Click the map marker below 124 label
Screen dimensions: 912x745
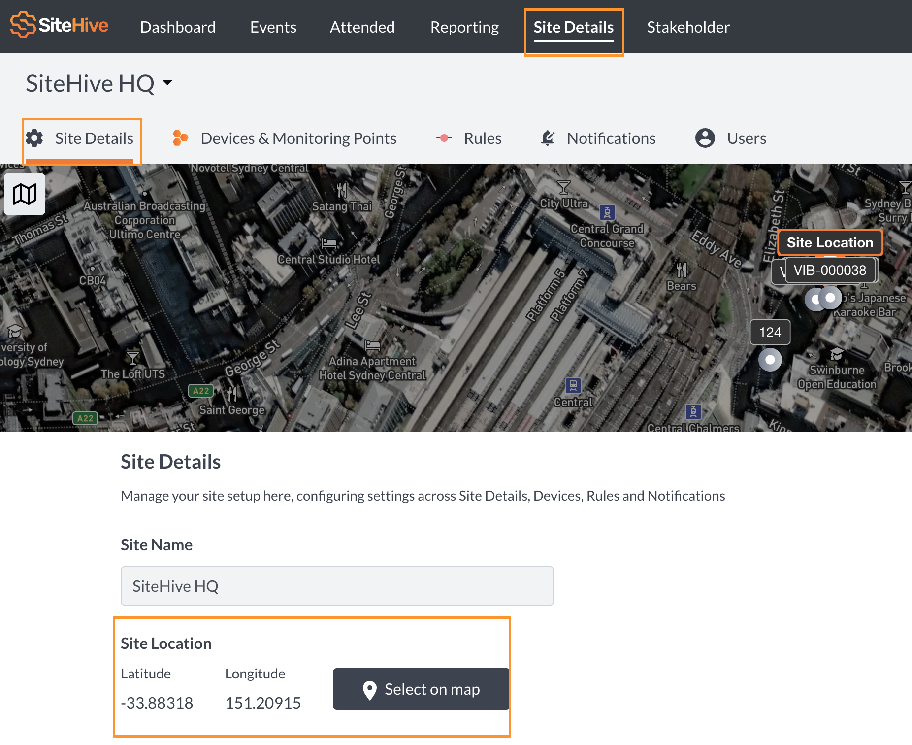[770, 360]
